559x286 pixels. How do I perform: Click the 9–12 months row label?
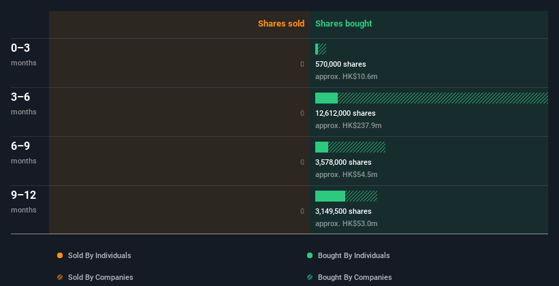(x=24, y=202)
